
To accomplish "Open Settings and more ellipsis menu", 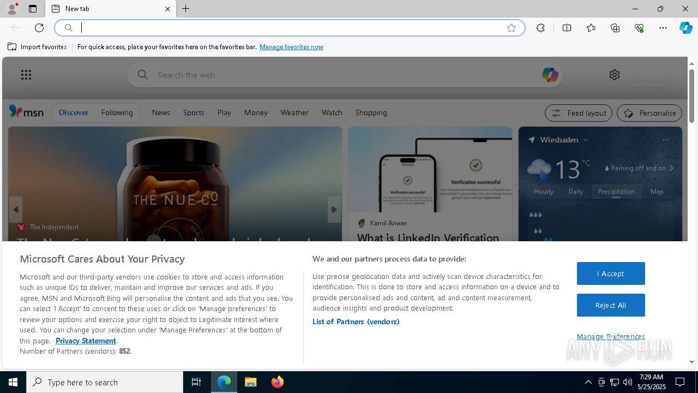I will tap(663, 28).
